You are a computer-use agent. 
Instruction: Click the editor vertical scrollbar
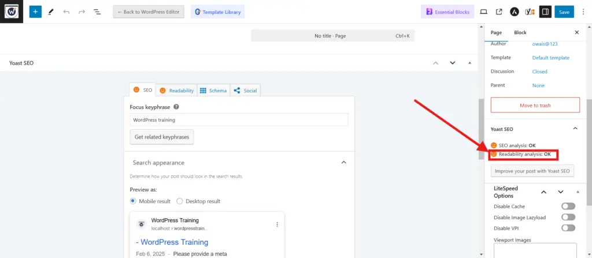(481, 128)
